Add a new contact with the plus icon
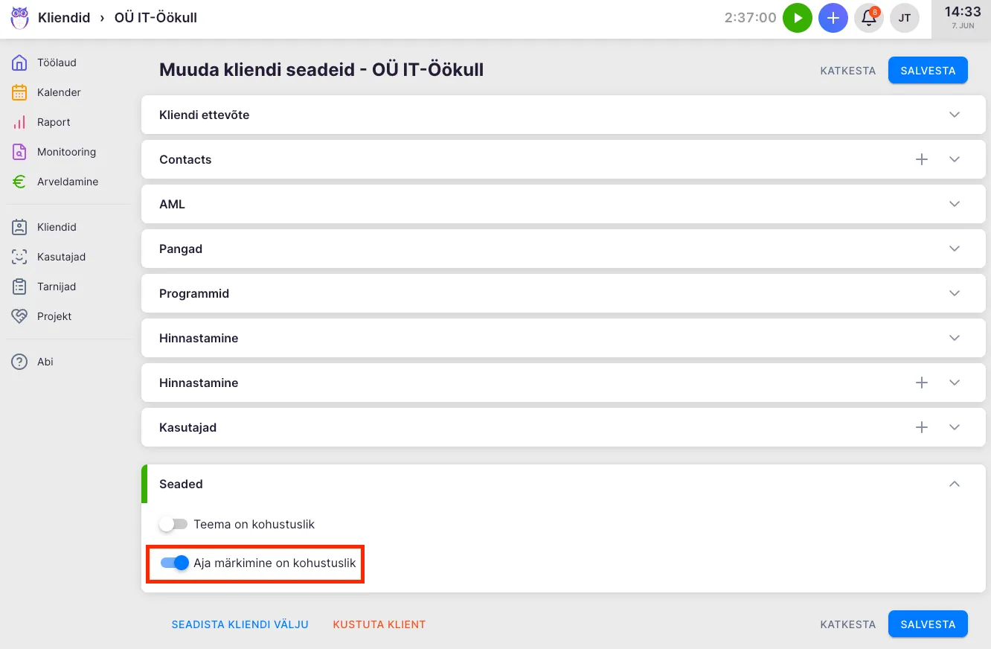The width and height of the screenshot is (991, 649). coord(922,159)
